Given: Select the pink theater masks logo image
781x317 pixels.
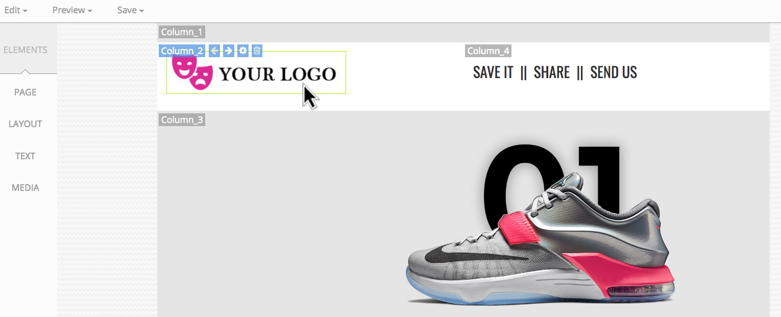Looking at the screenshot, I should coord(192,72).
